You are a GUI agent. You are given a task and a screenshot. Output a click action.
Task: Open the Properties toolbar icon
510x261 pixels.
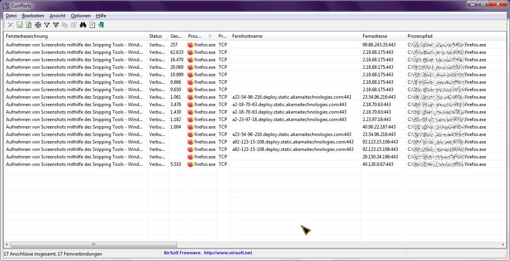tap(74, 25)
